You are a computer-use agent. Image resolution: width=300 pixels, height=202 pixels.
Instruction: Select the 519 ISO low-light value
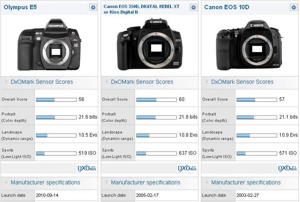[87, 153]
